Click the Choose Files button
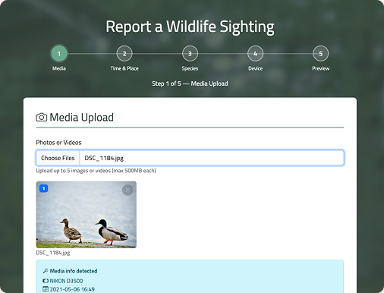 click(x=58, y=158)
